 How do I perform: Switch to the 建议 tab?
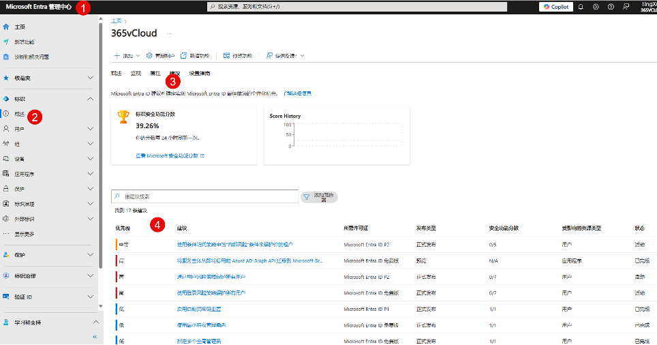(174, 74)
